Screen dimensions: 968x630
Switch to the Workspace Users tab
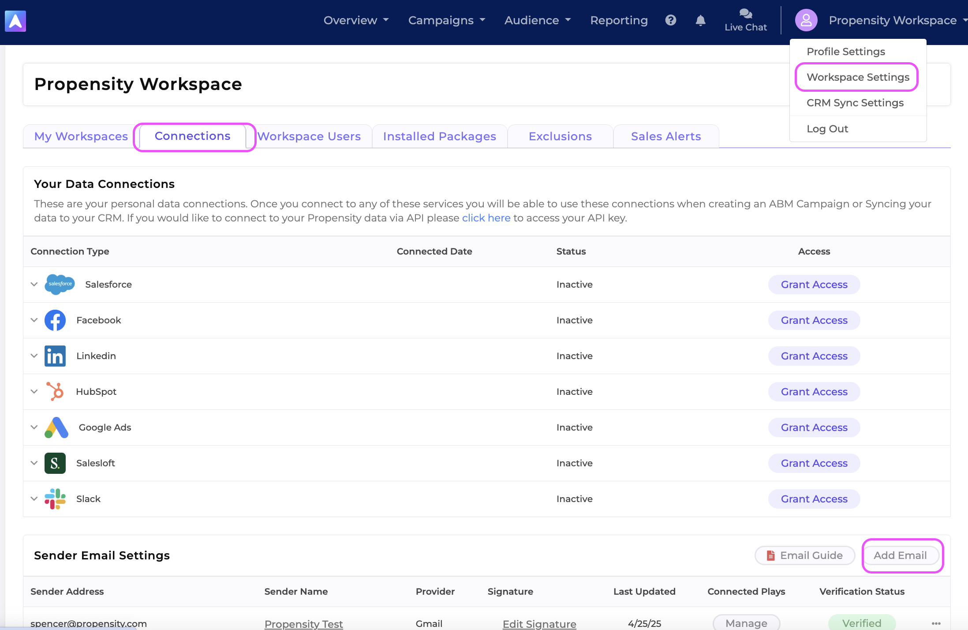click(309, 136)
